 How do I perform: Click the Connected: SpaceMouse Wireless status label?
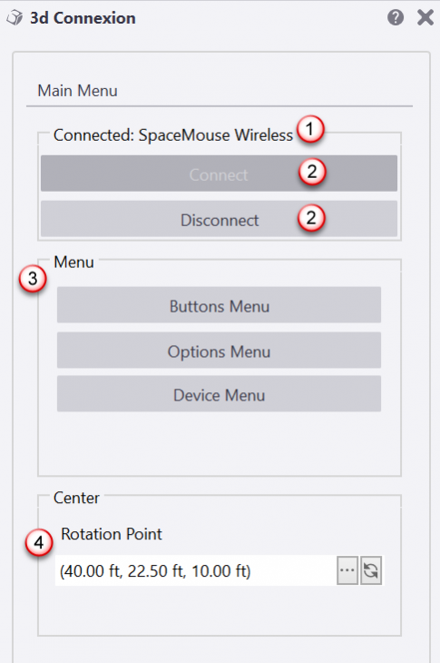(172, 135)
